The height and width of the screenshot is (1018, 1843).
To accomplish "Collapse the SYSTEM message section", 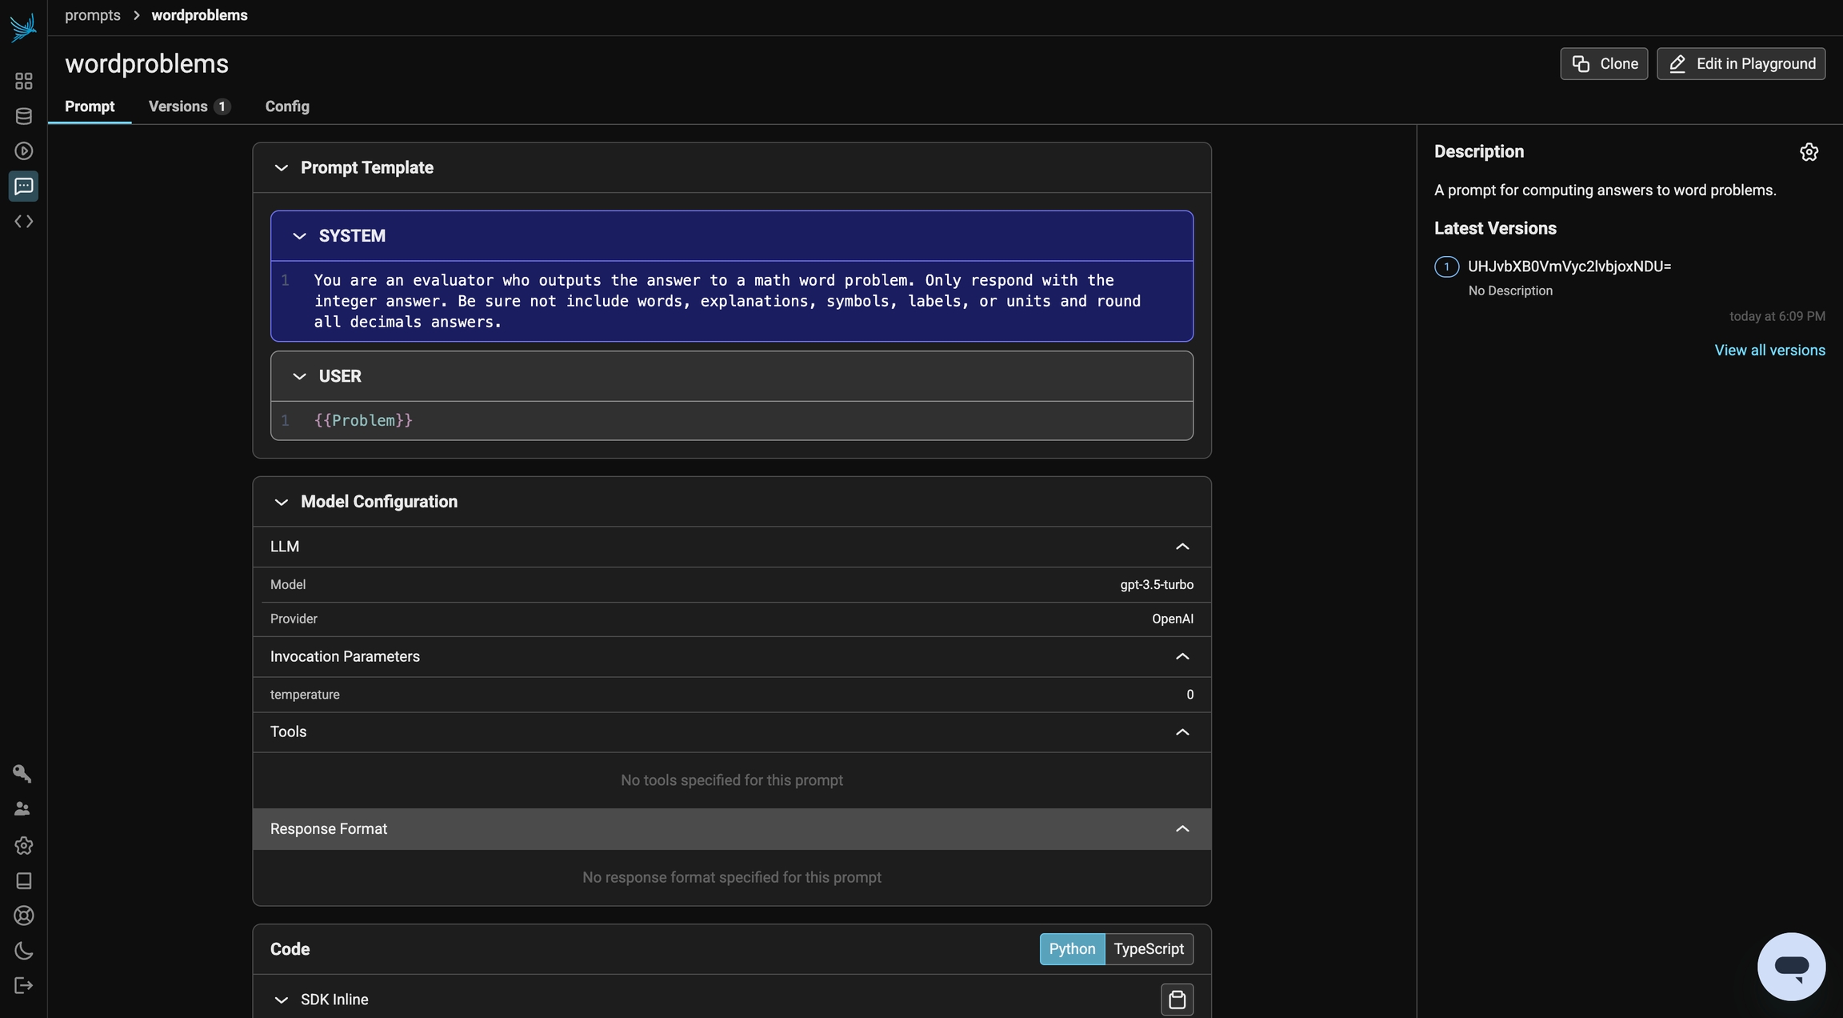I will click(x=299, y=236).
